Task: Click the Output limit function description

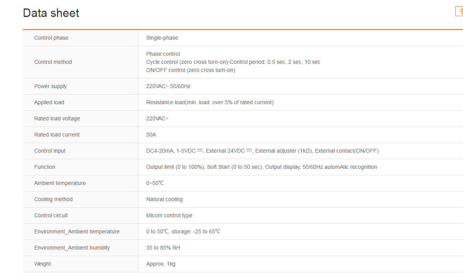Action: pyautogui.click(x=261, y=167)
